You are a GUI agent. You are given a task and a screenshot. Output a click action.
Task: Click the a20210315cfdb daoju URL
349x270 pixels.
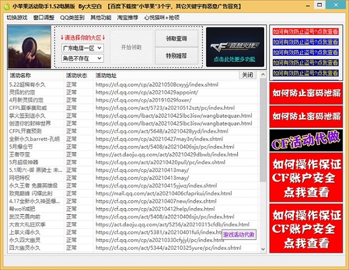pos(173,225)
